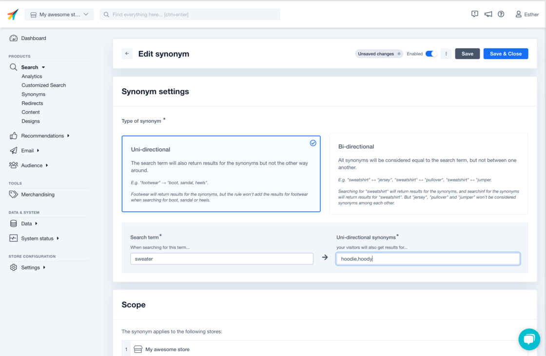Image resolution: width=546 pixels, height=356 pixels.
Task: Click the feedback speech bubble icon
Action: pyautogui.click(x=474, y=14)
